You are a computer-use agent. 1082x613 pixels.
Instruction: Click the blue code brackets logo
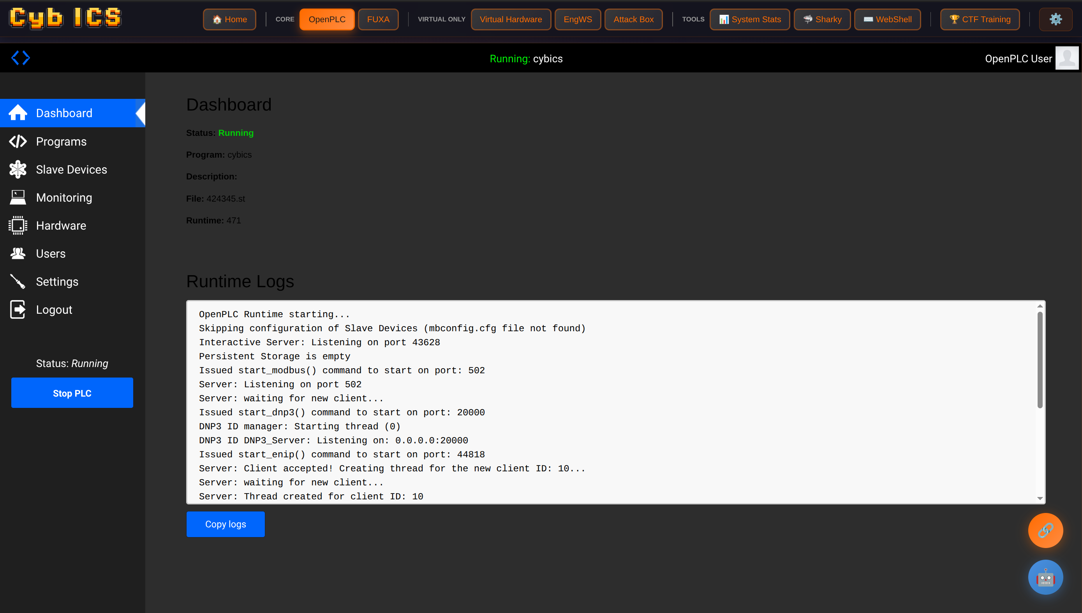point(20,58)
